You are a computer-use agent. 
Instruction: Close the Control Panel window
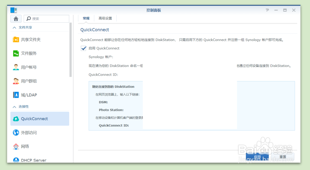point(294,10)
